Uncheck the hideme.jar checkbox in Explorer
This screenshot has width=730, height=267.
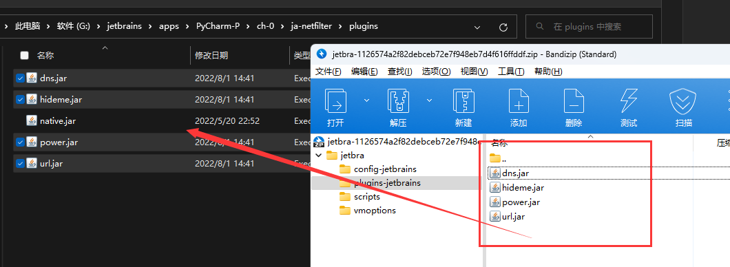point(19,100)
